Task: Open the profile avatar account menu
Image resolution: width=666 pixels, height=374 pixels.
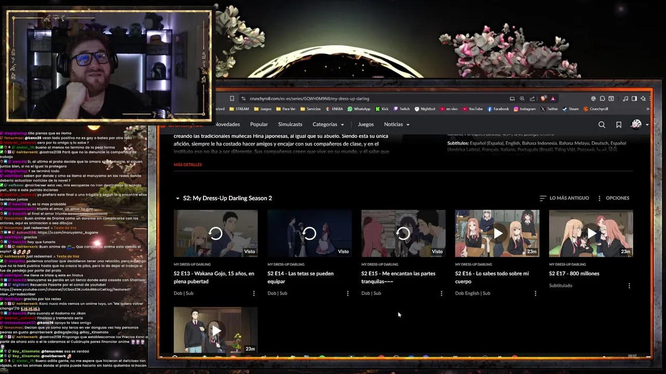Action: pyautogui.click(x=638, y=124)
